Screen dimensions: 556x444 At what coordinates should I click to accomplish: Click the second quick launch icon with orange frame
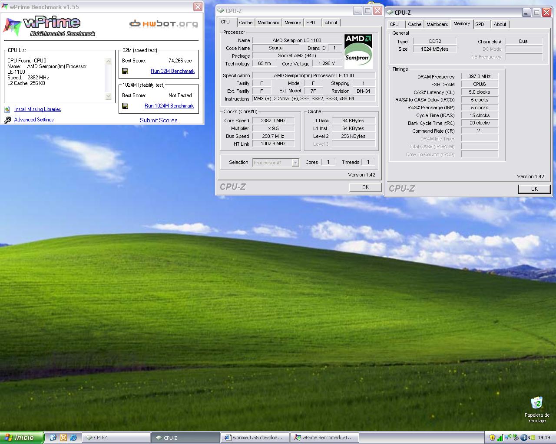click(x=63, y=437)
